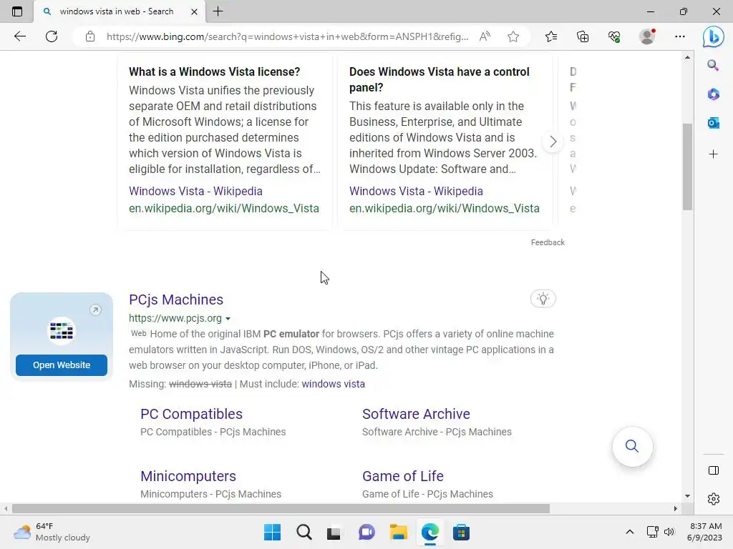
Task: Open Microsoft 365 sidebar icon
Action: pyautogui.click(x=714, y=94)
